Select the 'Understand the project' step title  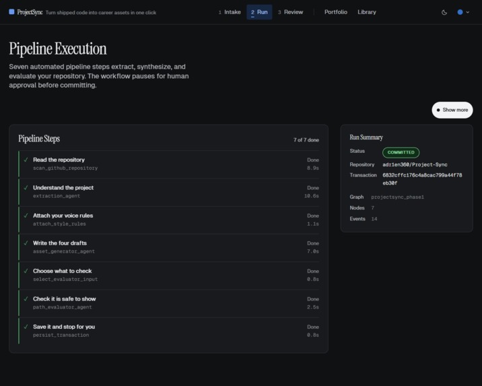point(63,188)
